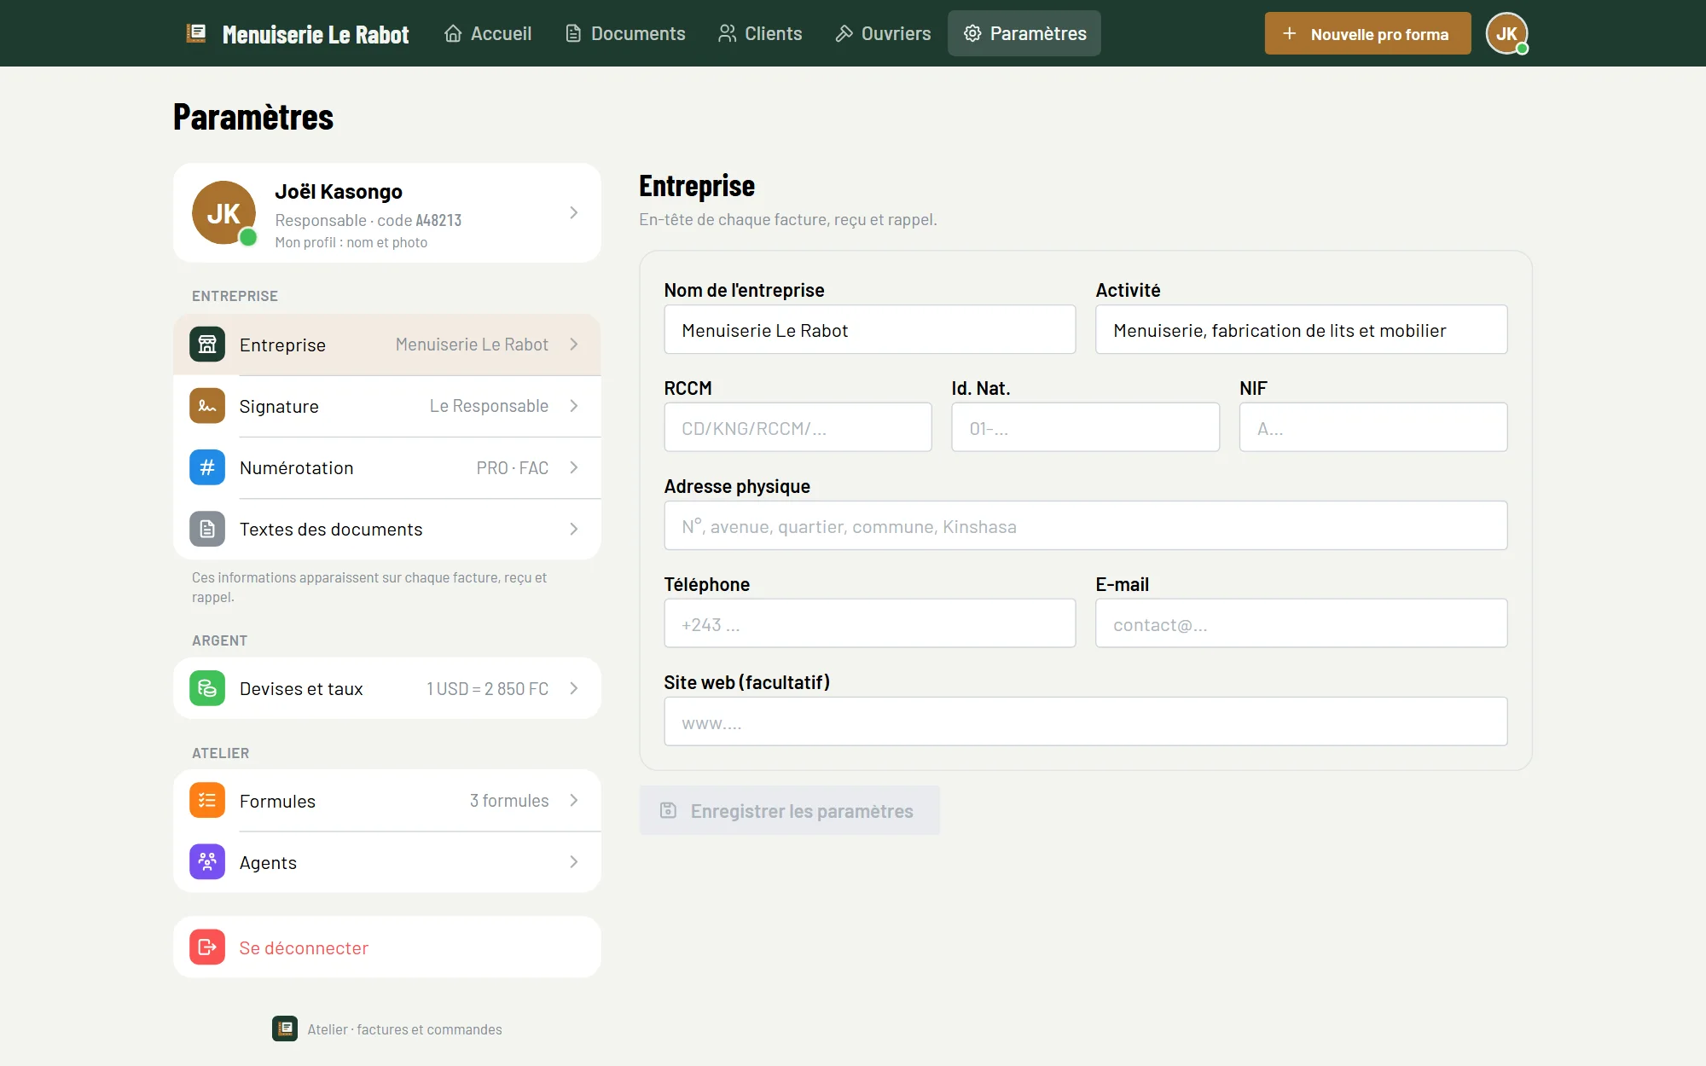Viewport: 1706px width, 1066px height.
Task: Expand Devises et taux chevron
Action: pyautogui.click(x=574, y=688)
